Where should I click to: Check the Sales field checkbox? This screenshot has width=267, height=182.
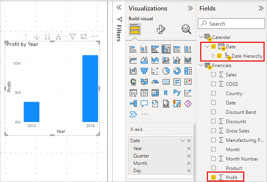click(x=213, y=74)
